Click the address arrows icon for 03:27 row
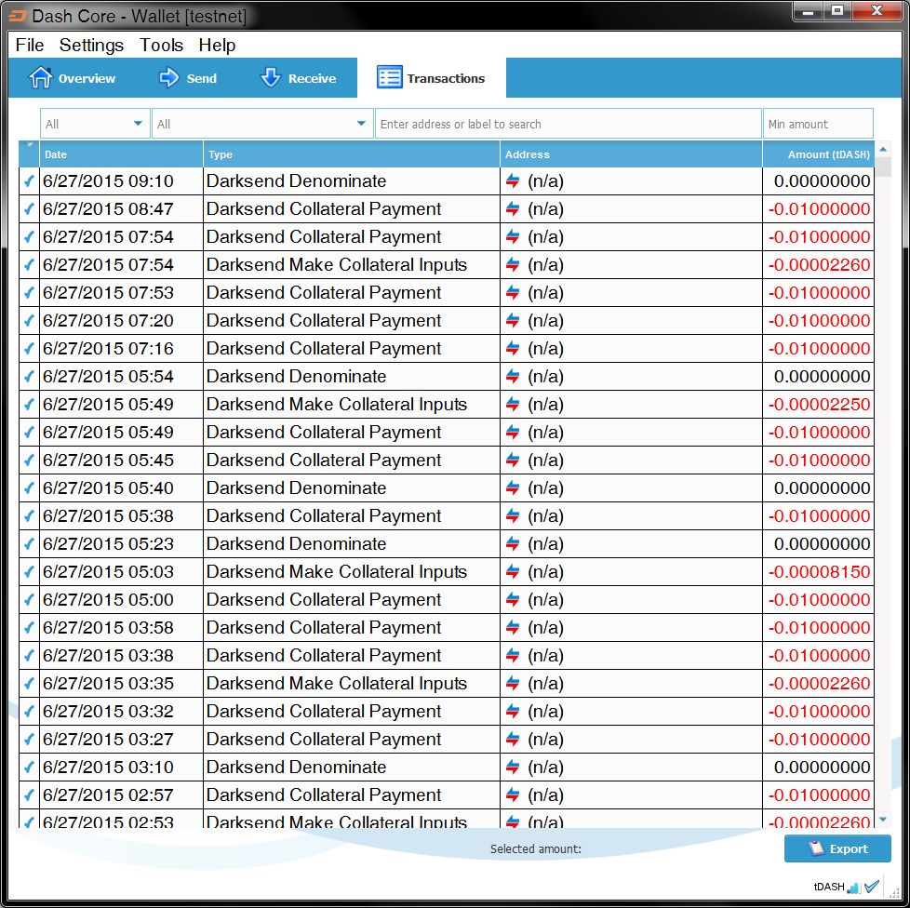 513,739
